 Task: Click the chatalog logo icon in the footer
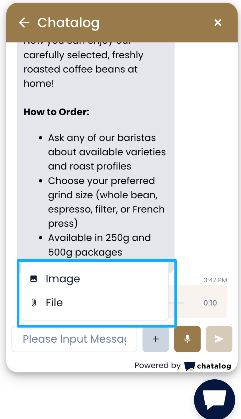tap(189, 366)
